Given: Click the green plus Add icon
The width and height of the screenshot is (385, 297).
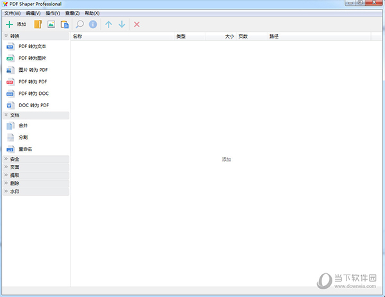Looking at the screenshot, I should tap(10, 24).
